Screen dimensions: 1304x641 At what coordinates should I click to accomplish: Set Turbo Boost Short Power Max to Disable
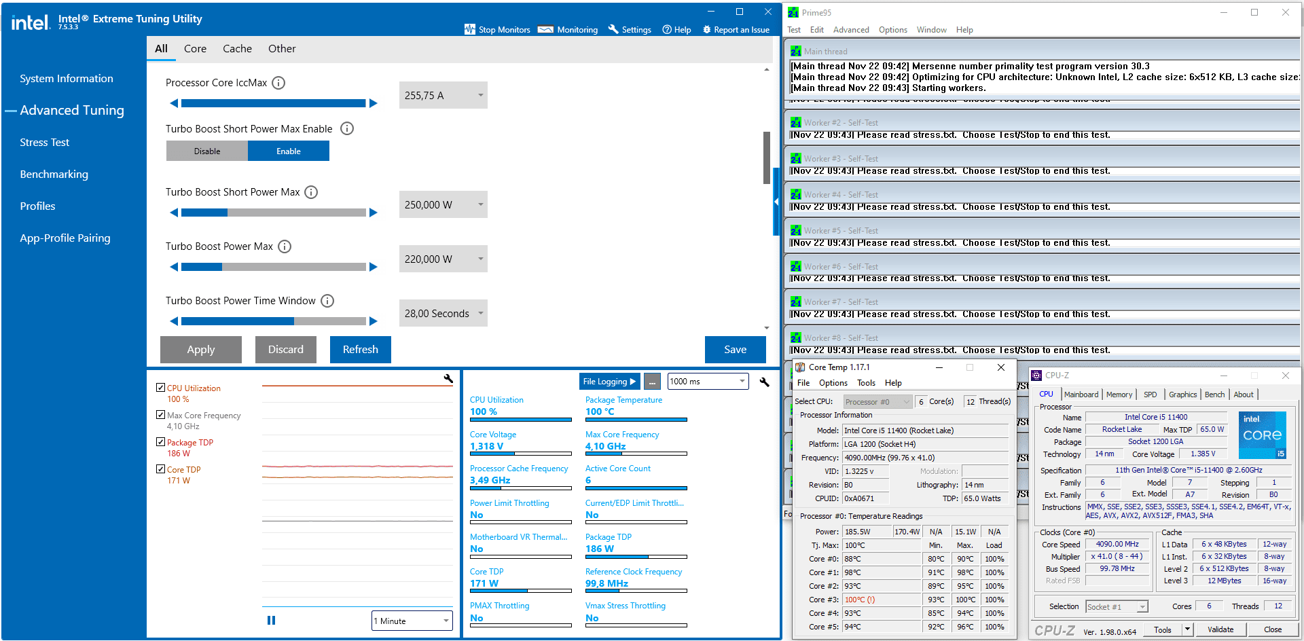[x=207, y=151]
